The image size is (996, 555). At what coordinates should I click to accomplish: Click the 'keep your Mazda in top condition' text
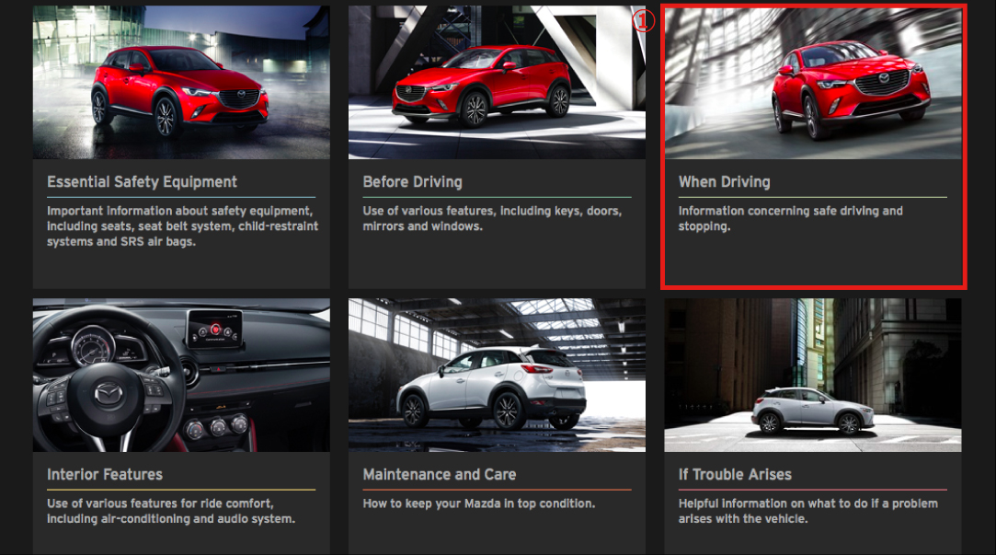point(478,503)
